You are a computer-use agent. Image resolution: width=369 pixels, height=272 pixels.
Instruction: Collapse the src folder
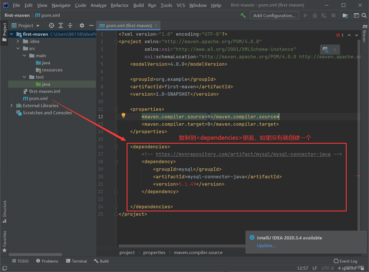pos(18,48)
